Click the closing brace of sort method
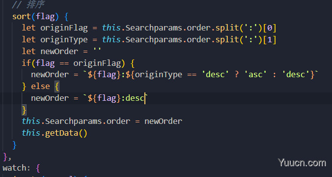 pos(14,145)
